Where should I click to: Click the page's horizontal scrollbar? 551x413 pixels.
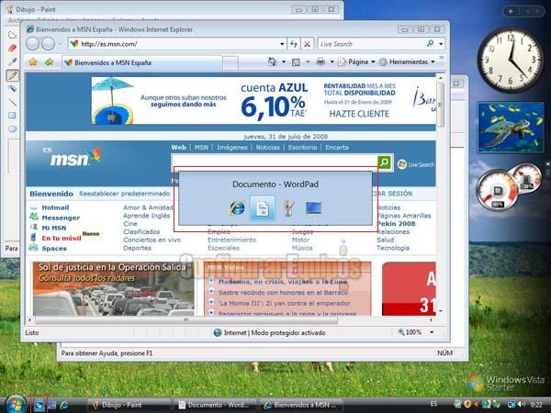point(186,320)
